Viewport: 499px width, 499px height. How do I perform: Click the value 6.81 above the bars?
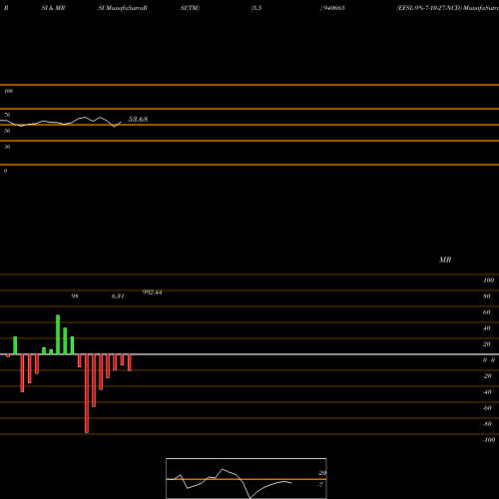click(118, 296)
